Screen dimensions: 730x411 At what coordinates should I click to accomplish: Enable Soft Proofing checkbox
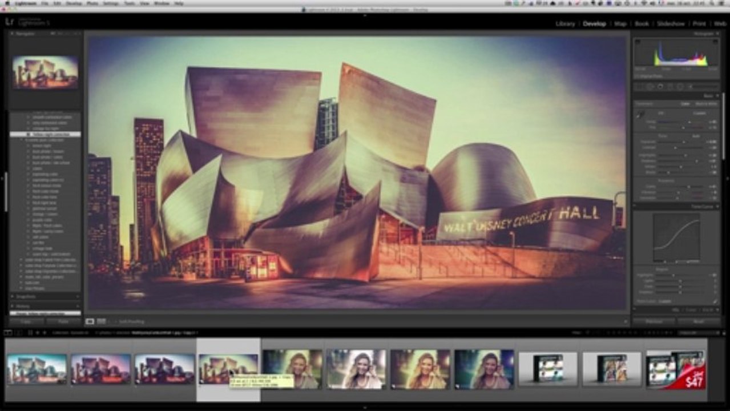pos(115,321)
